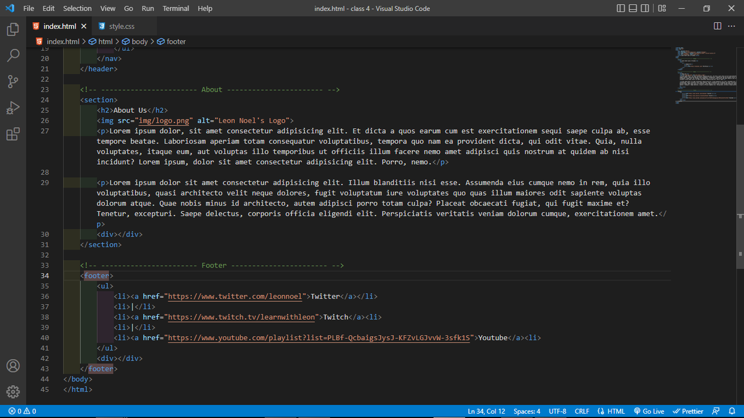Click the CSS file icon on style.css tab
Image resolution: width=744 pixels, height=418 pixels.
click(x=102, y=27)
